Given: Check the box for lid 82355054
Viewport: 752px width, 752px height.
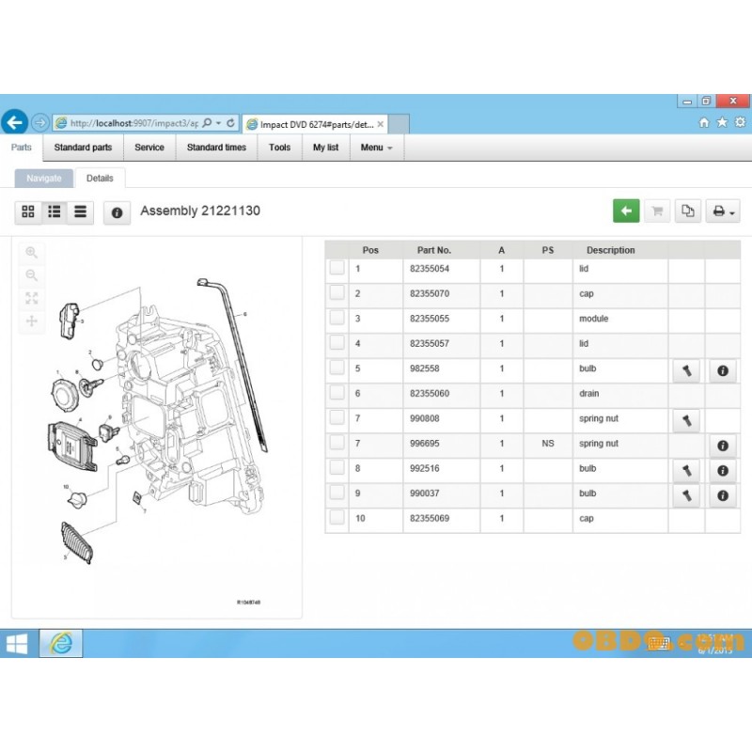Looking at the screenshot, I should (x=337, y=269).
